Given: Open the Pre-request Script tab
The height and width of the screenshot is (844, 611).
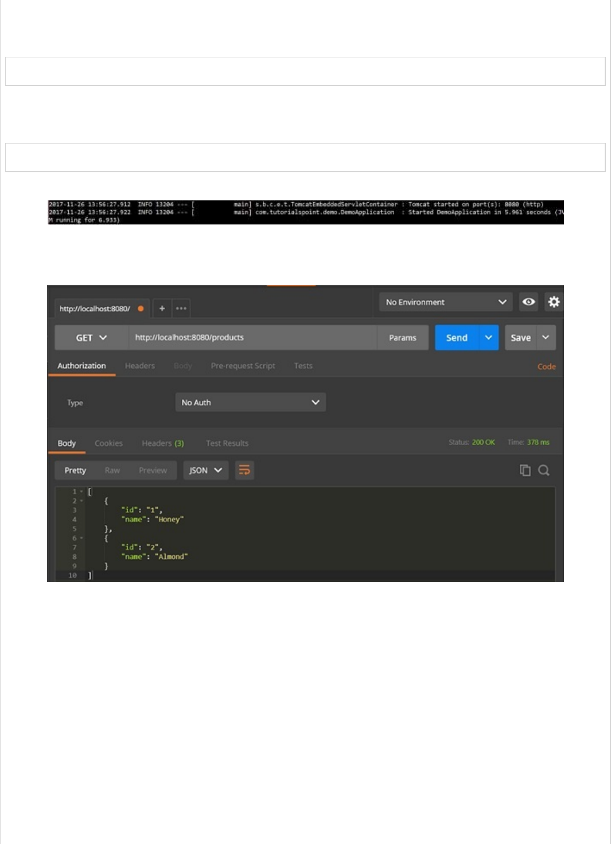Looking at the screenshot, I should click(243, 366).
